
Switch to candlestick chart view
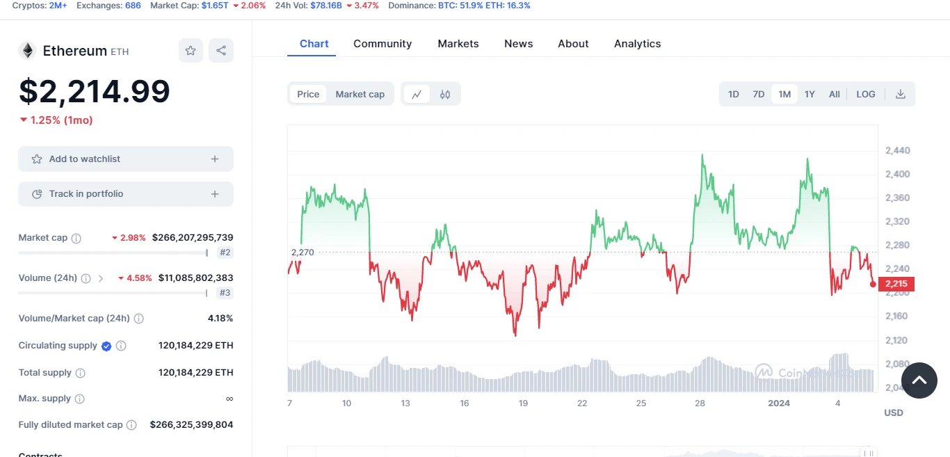pos(445,95)
